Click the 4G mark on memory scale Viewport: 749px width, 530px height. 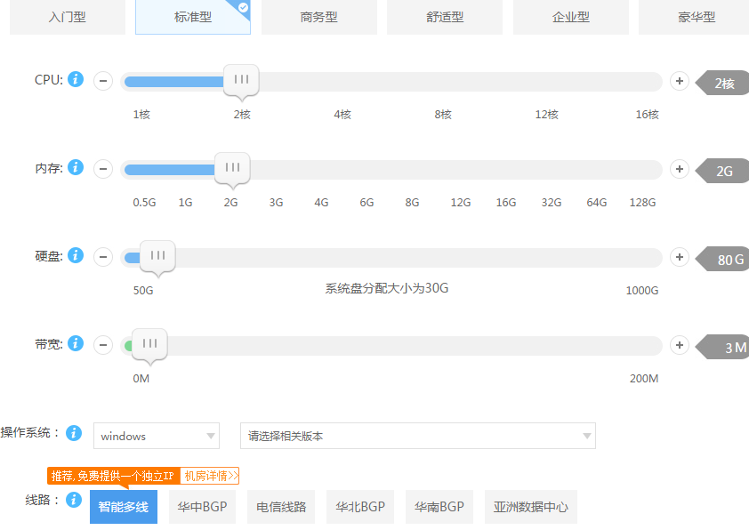coord(321,203)
